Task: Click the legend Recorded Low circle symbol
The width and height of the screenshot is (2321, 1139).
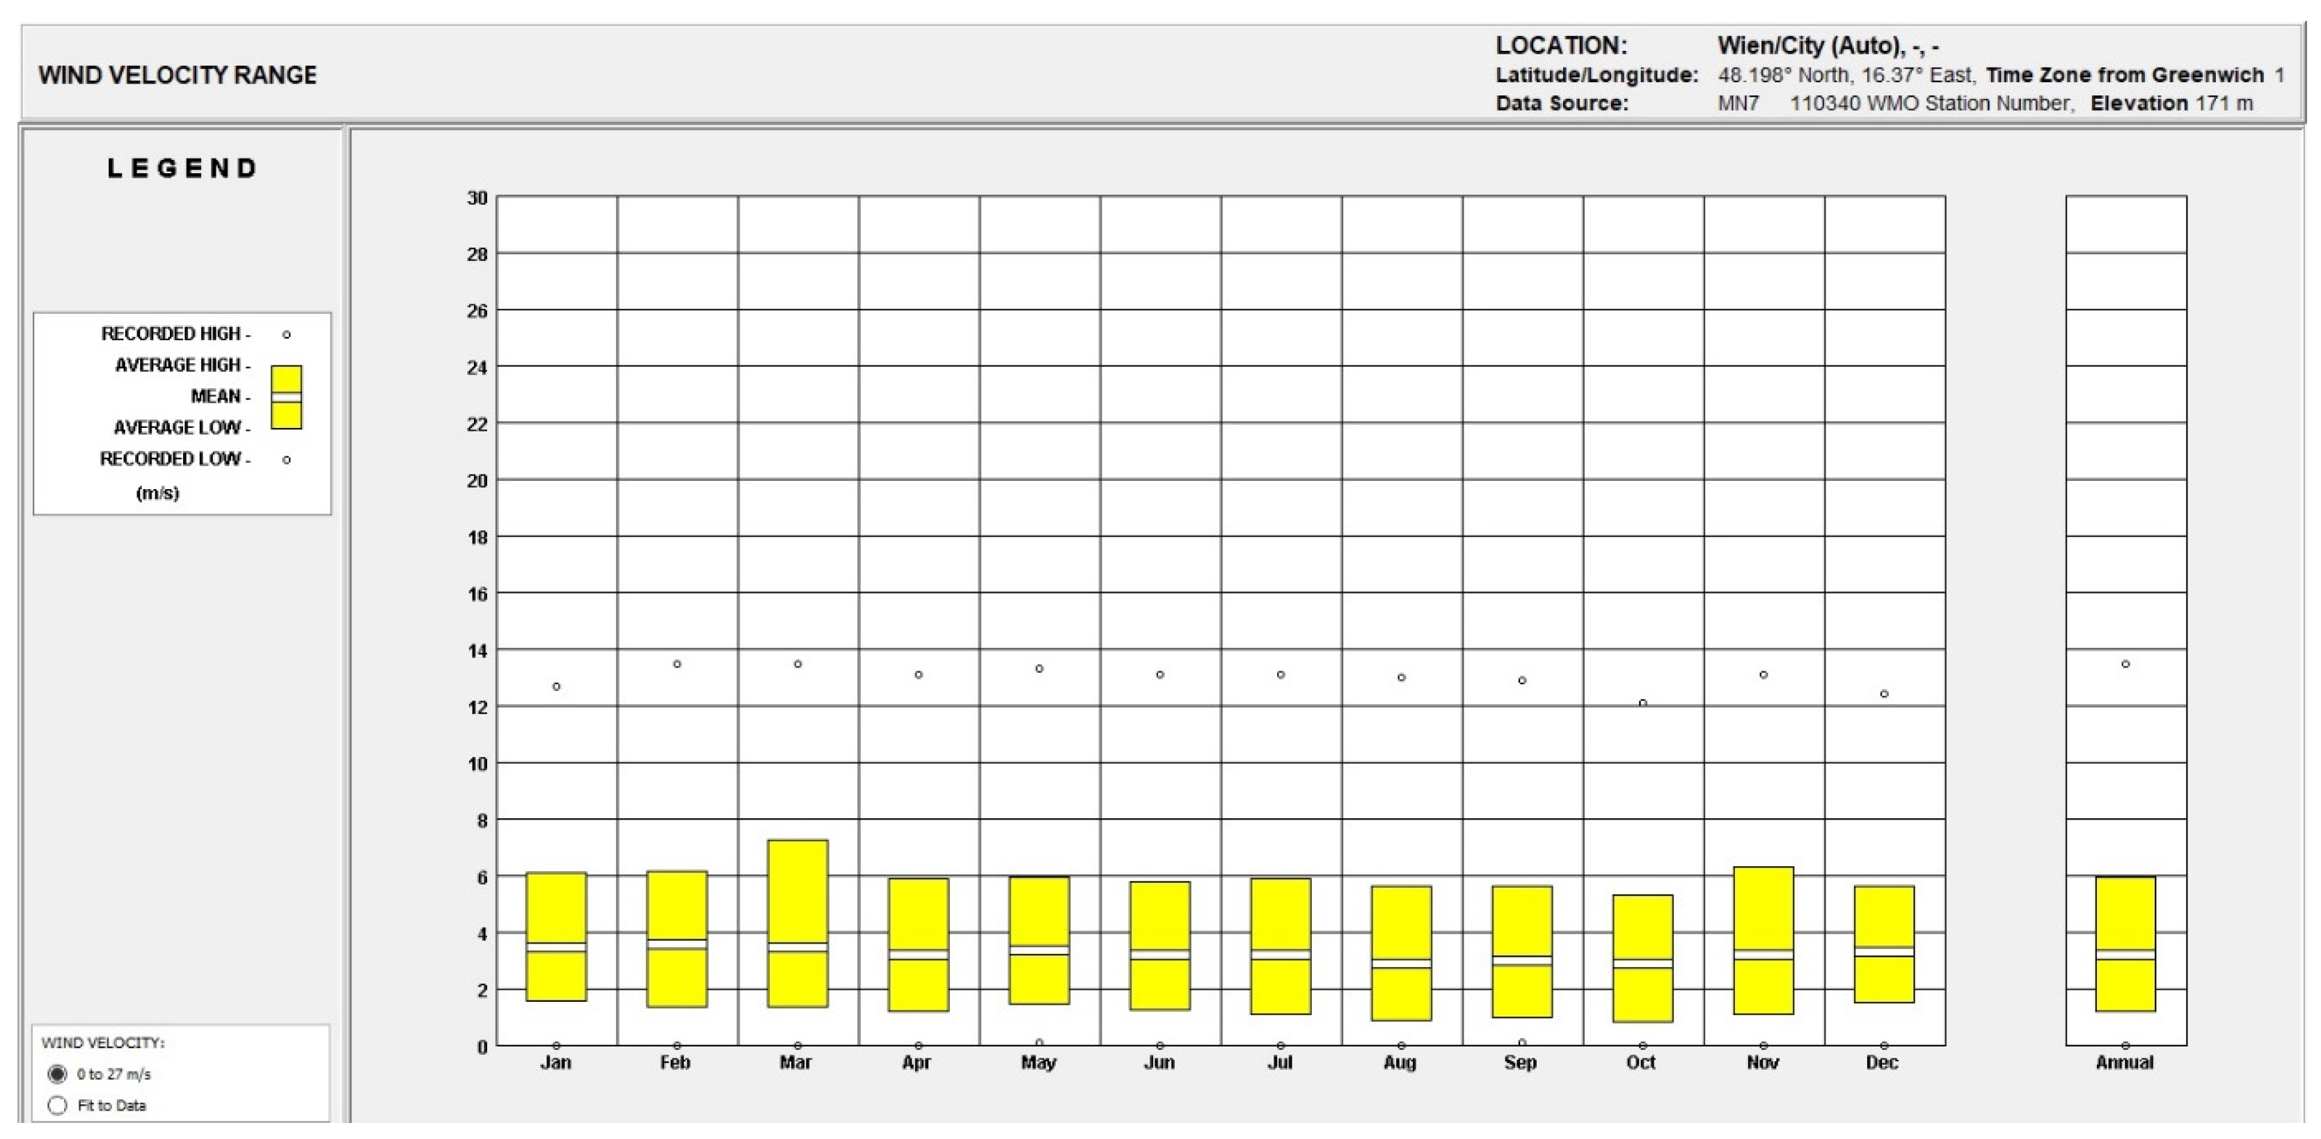Action: (287, 459)
